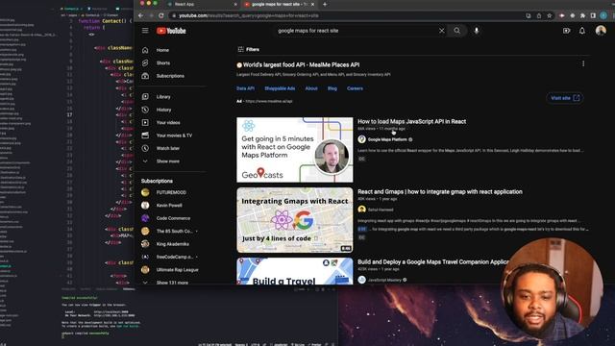
Task: Open the Shoppable Ads link
Action: point(280,88)
